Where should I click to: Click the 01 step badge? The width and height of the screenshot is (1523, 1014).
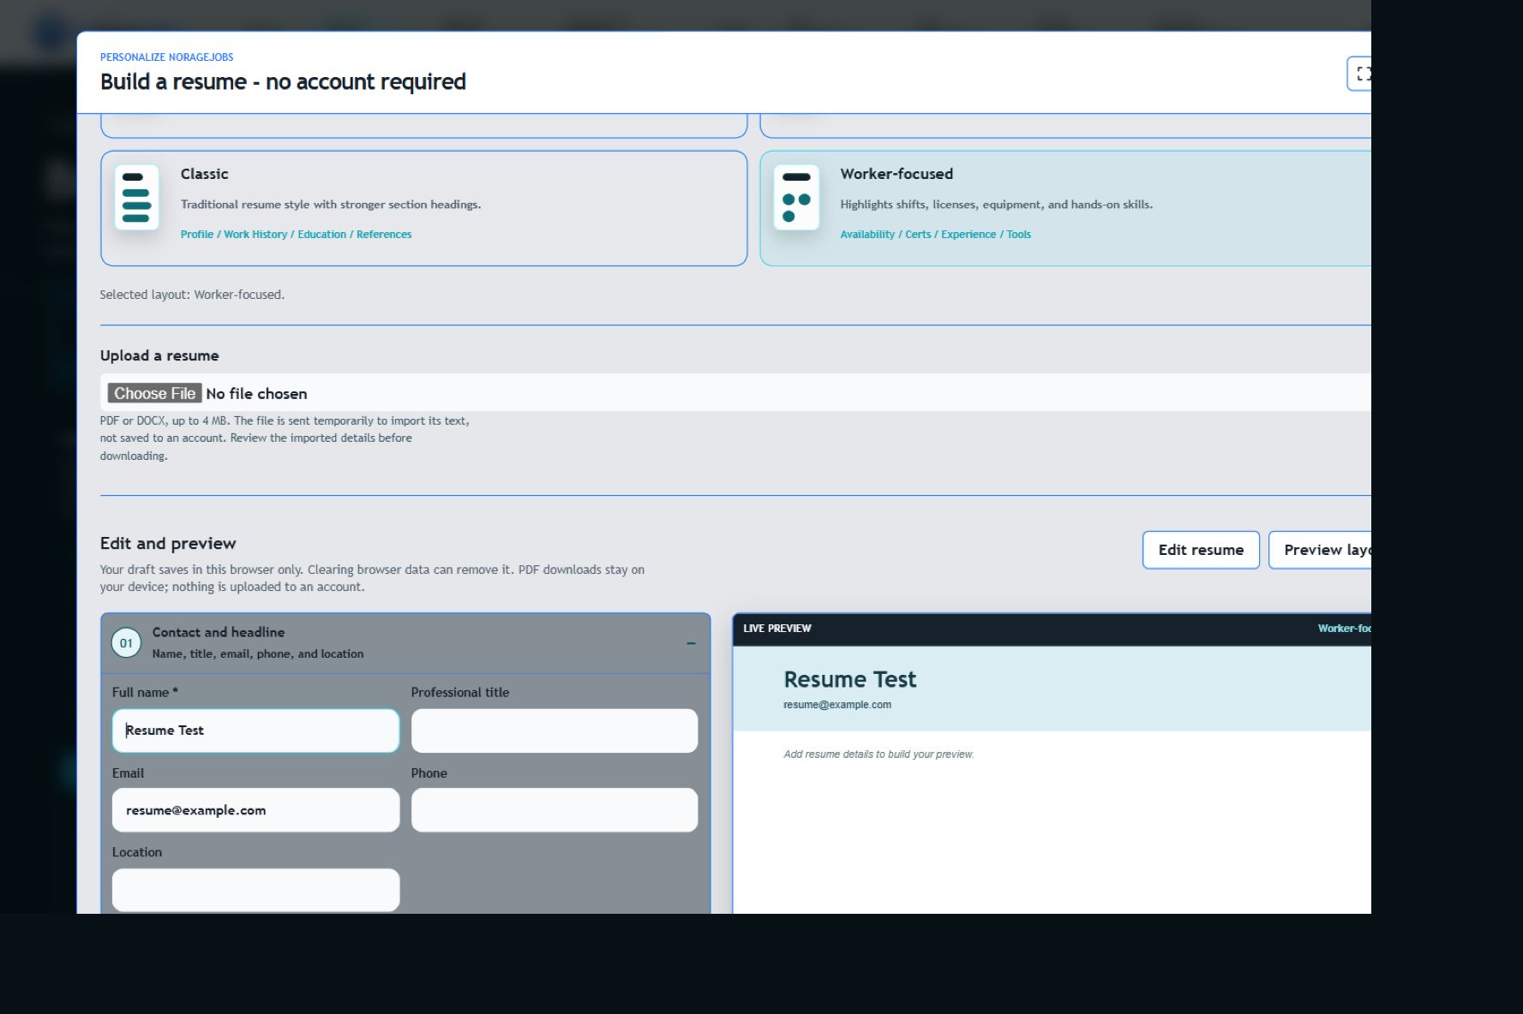click(x=126, y=643)
